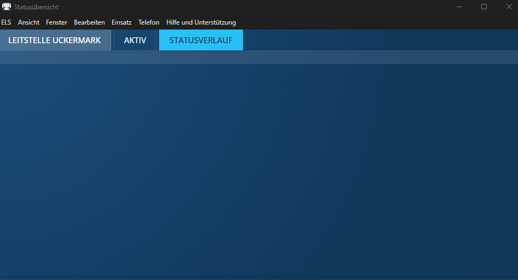Viewport: 518px width, 280px height.
Task: Open the Hilfe und Unterstützung menu
Action: 201,22
